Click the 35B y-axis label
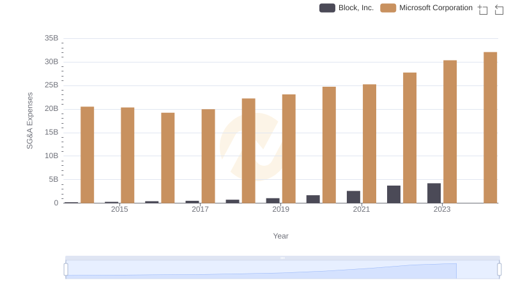The image size is (511, 294). [52, 38]
